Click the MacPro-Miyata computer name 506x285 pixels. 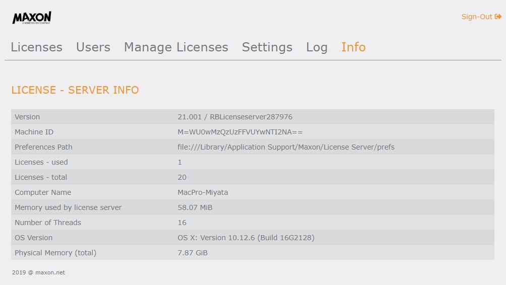[x=203, y=192]
